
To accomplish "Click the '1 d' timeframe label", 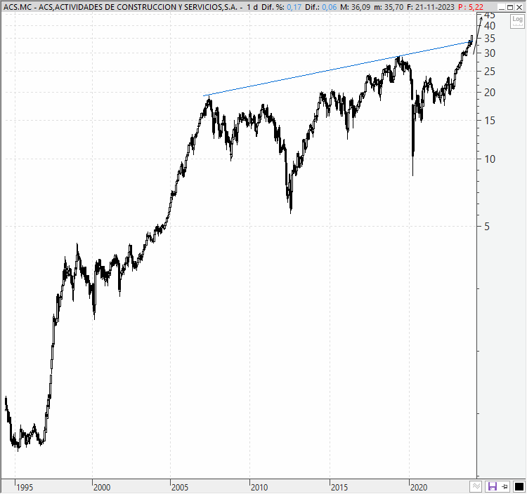I will pyautogui.click(x=252, y=7).
